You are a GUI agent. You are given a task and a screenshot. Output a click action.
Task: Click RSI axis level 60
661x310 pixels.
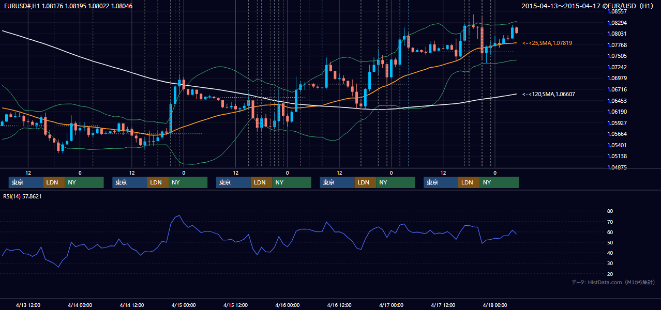610,232
